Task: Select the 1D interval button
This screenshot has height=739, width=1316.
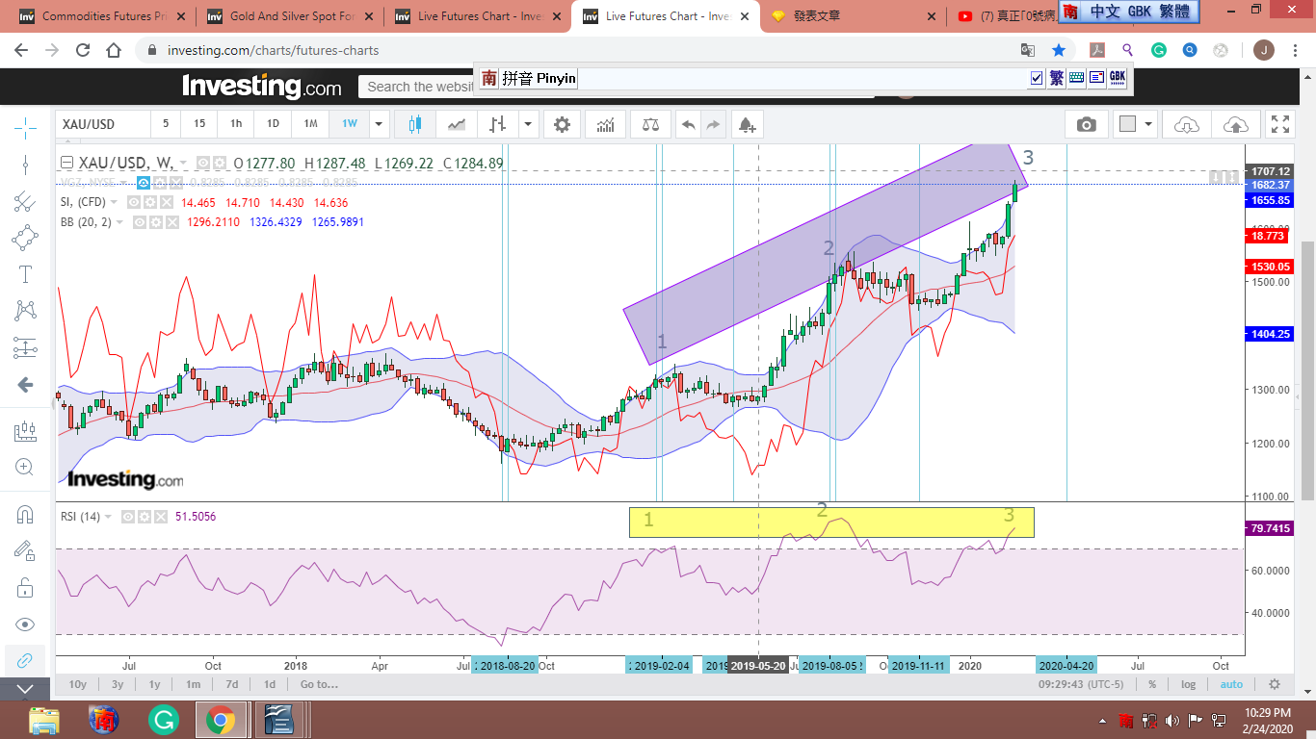Action: pyautogui.click(x=273, y=124)
